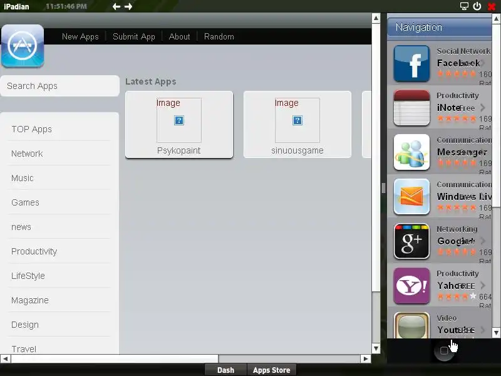This screenshot has width=501, height=376.
Task: Expand YouTube entry chevron
Action: pos(483,330)
